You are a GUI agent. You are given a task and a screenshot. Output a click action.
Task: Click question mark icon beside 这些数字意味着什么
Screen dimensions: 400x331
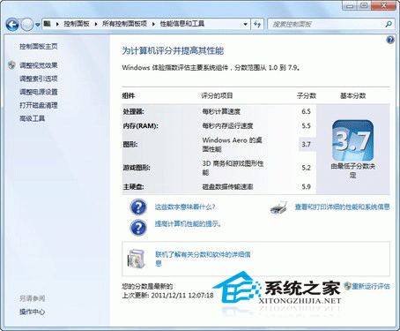point(138,207)
